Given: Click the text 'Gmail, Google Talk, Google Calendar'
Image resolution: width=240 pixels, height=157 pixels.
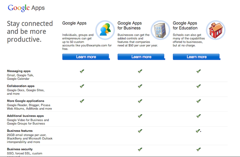Looking at the screenshot, I should (20, 77).
